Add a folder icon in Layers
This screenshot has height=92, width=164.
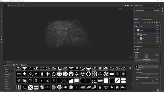[x=157, y=22]
